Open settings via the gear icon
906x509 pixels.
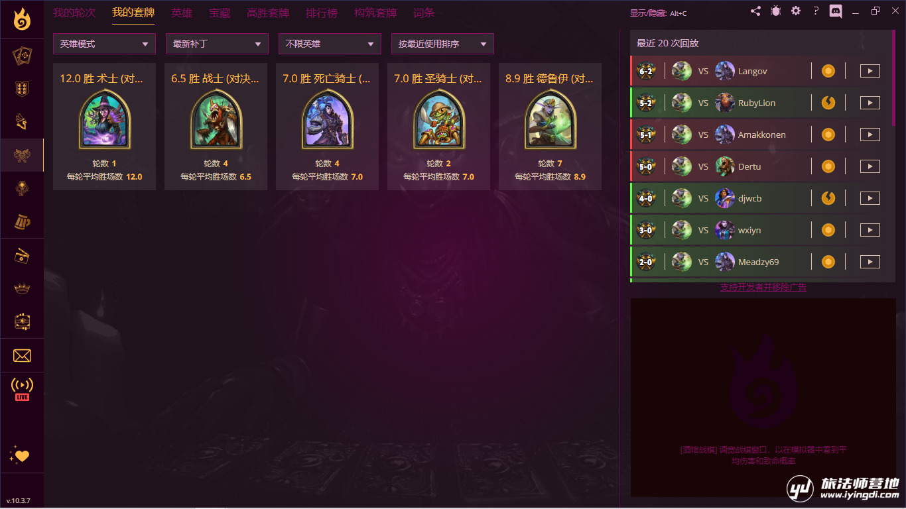click(x=796, y=11)
